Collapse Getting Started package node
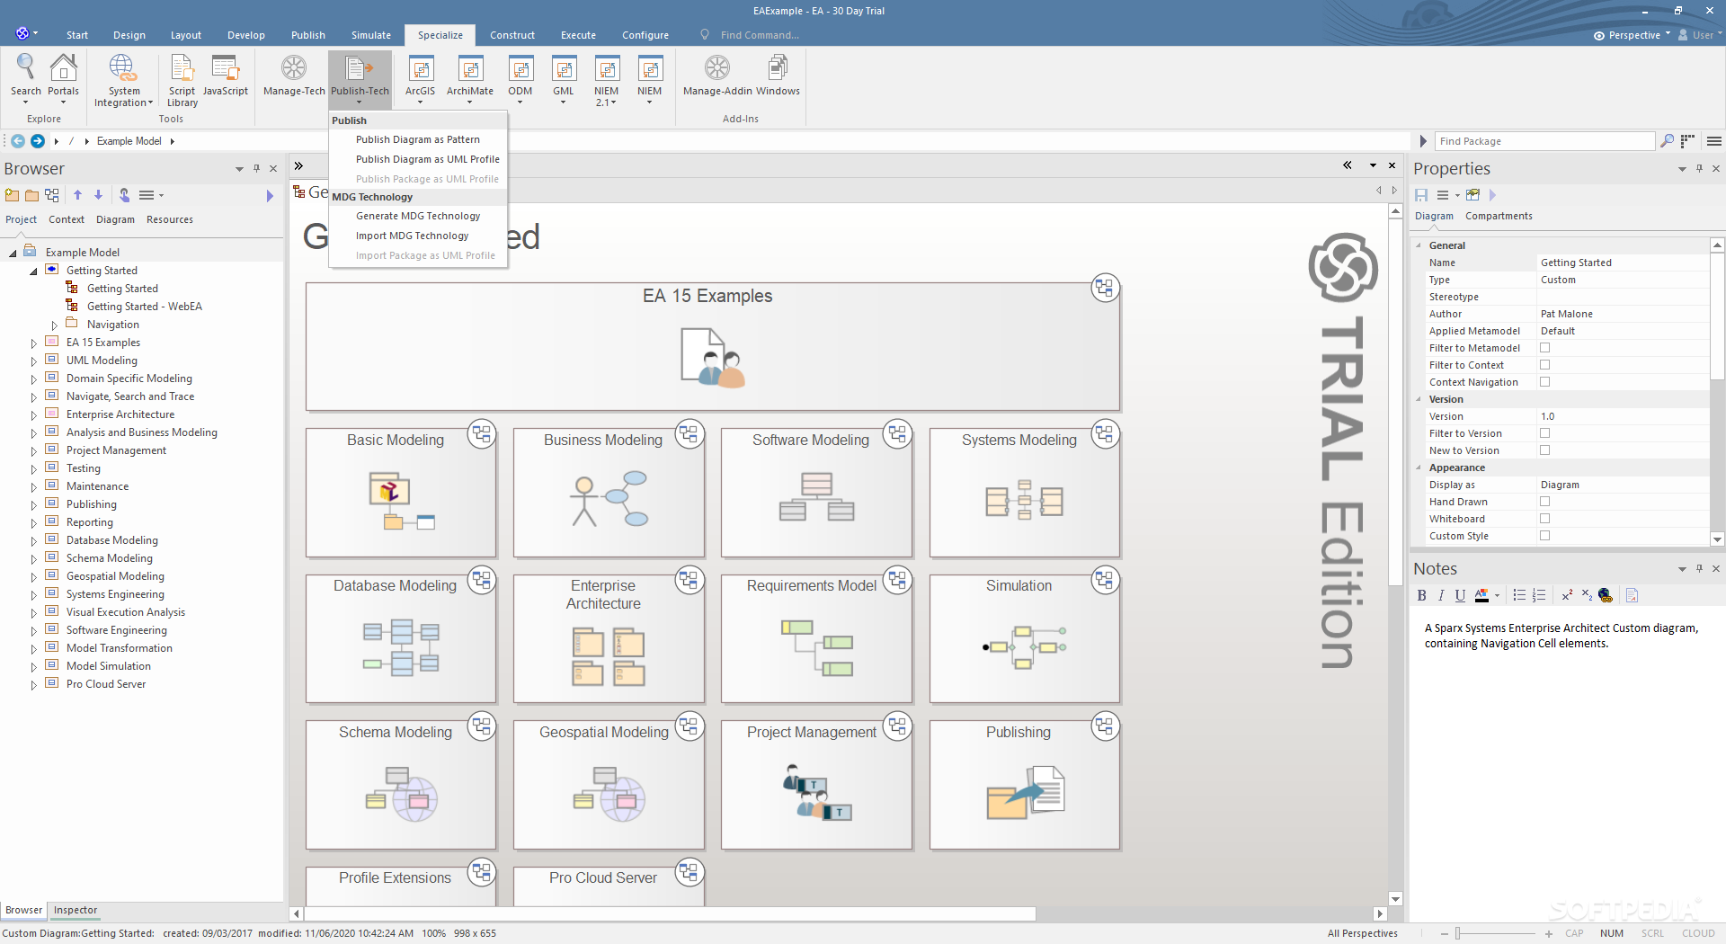 33,272
